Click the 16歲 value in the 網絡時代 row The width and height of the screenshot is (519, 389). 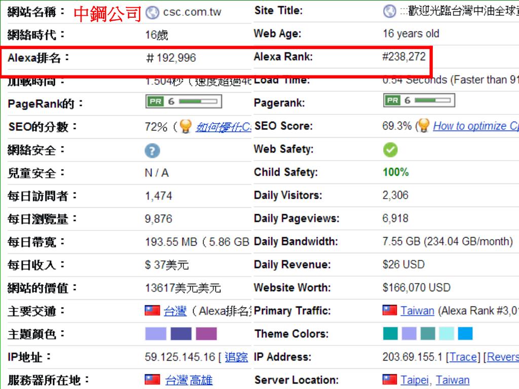pos(157,35)
